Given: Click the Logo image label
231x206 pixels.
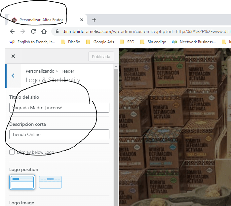Looking at the screenshot, I should 22,203.
